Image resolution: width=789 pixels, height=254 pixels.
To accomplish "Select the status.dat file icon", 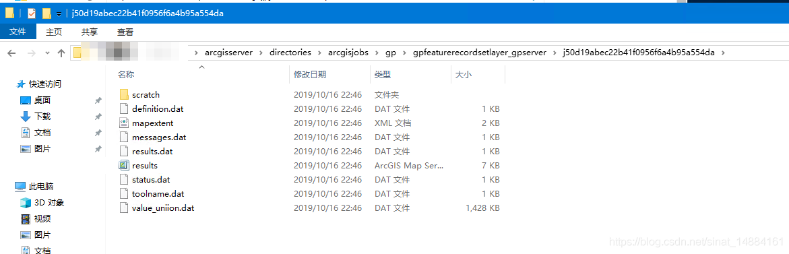I will [x=124, y=180].
